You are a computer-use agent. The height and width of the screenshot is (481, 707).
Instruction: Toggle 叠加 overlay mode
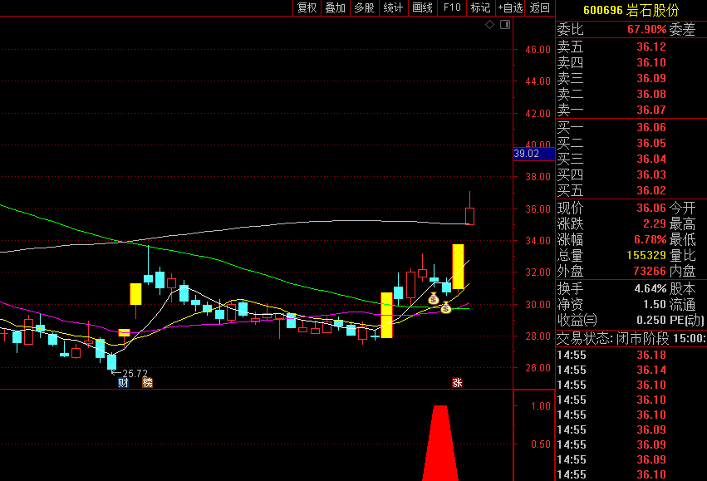pyautogui.click(x=335, y=8)
